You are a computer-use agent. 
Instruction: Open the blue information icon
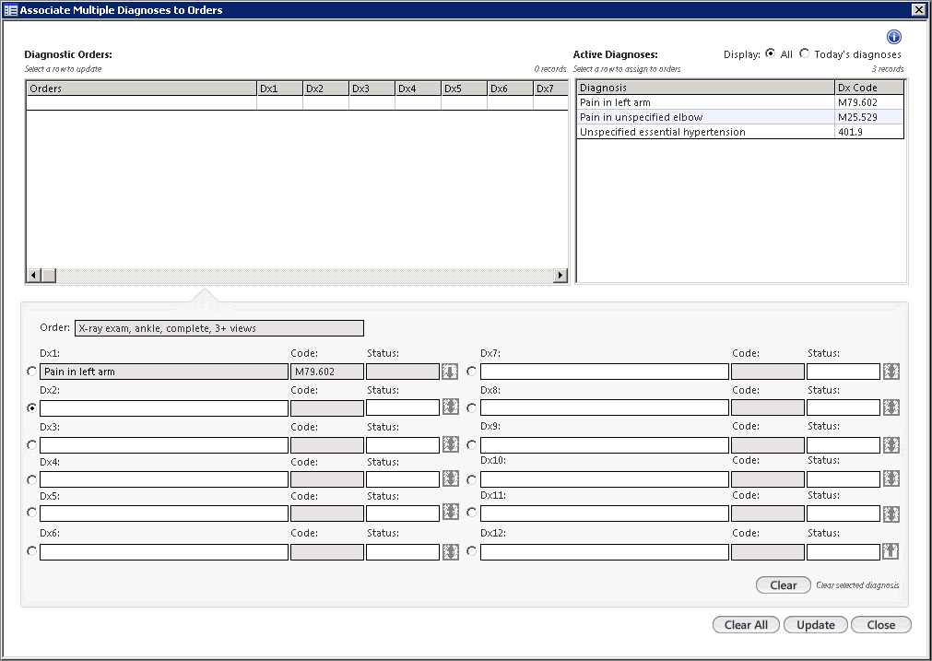click(894, 37)
